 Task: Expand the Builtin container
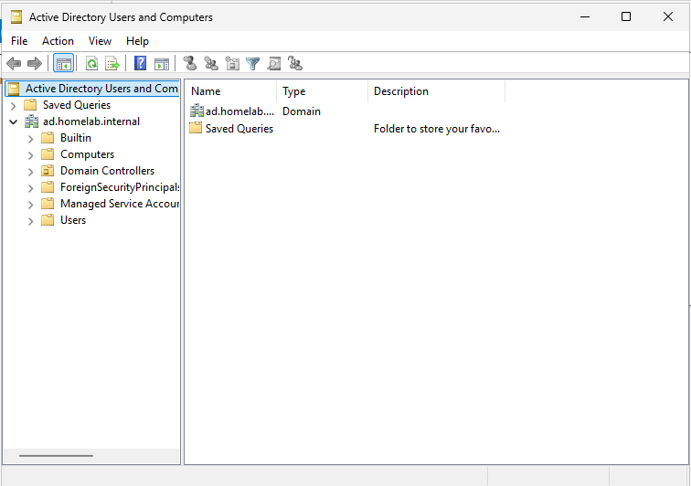(30, 139)
